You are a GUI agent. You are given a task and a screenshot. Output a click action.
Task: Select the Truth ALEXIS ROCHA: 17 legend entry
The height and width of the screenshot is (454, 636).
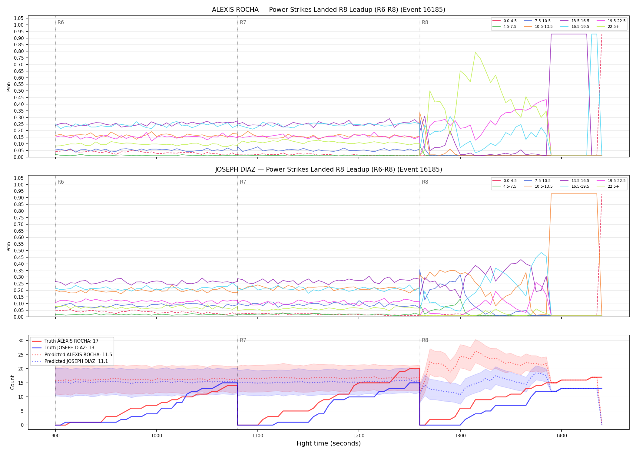tap(65, 341)
